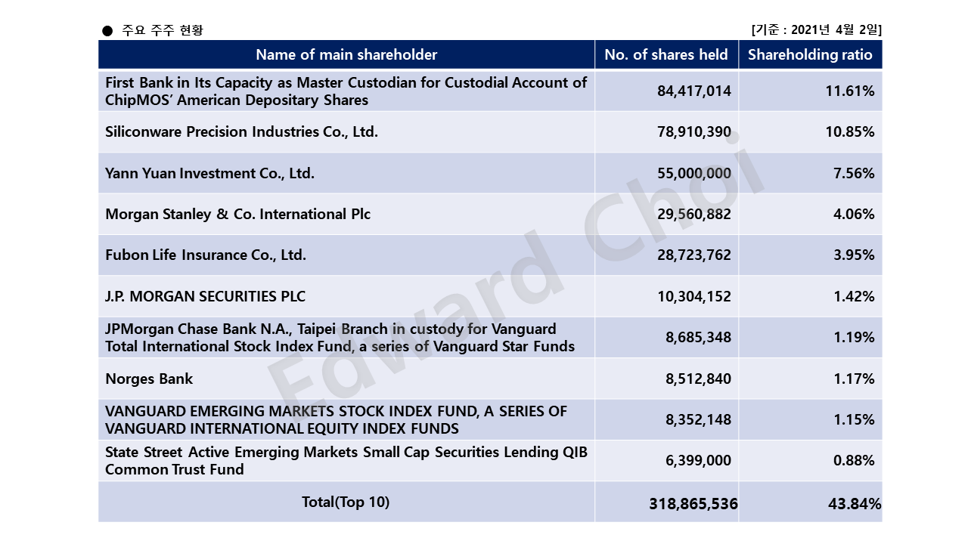
Task: Click the Total(Top 10) label
Action: (x=346, y=502)
